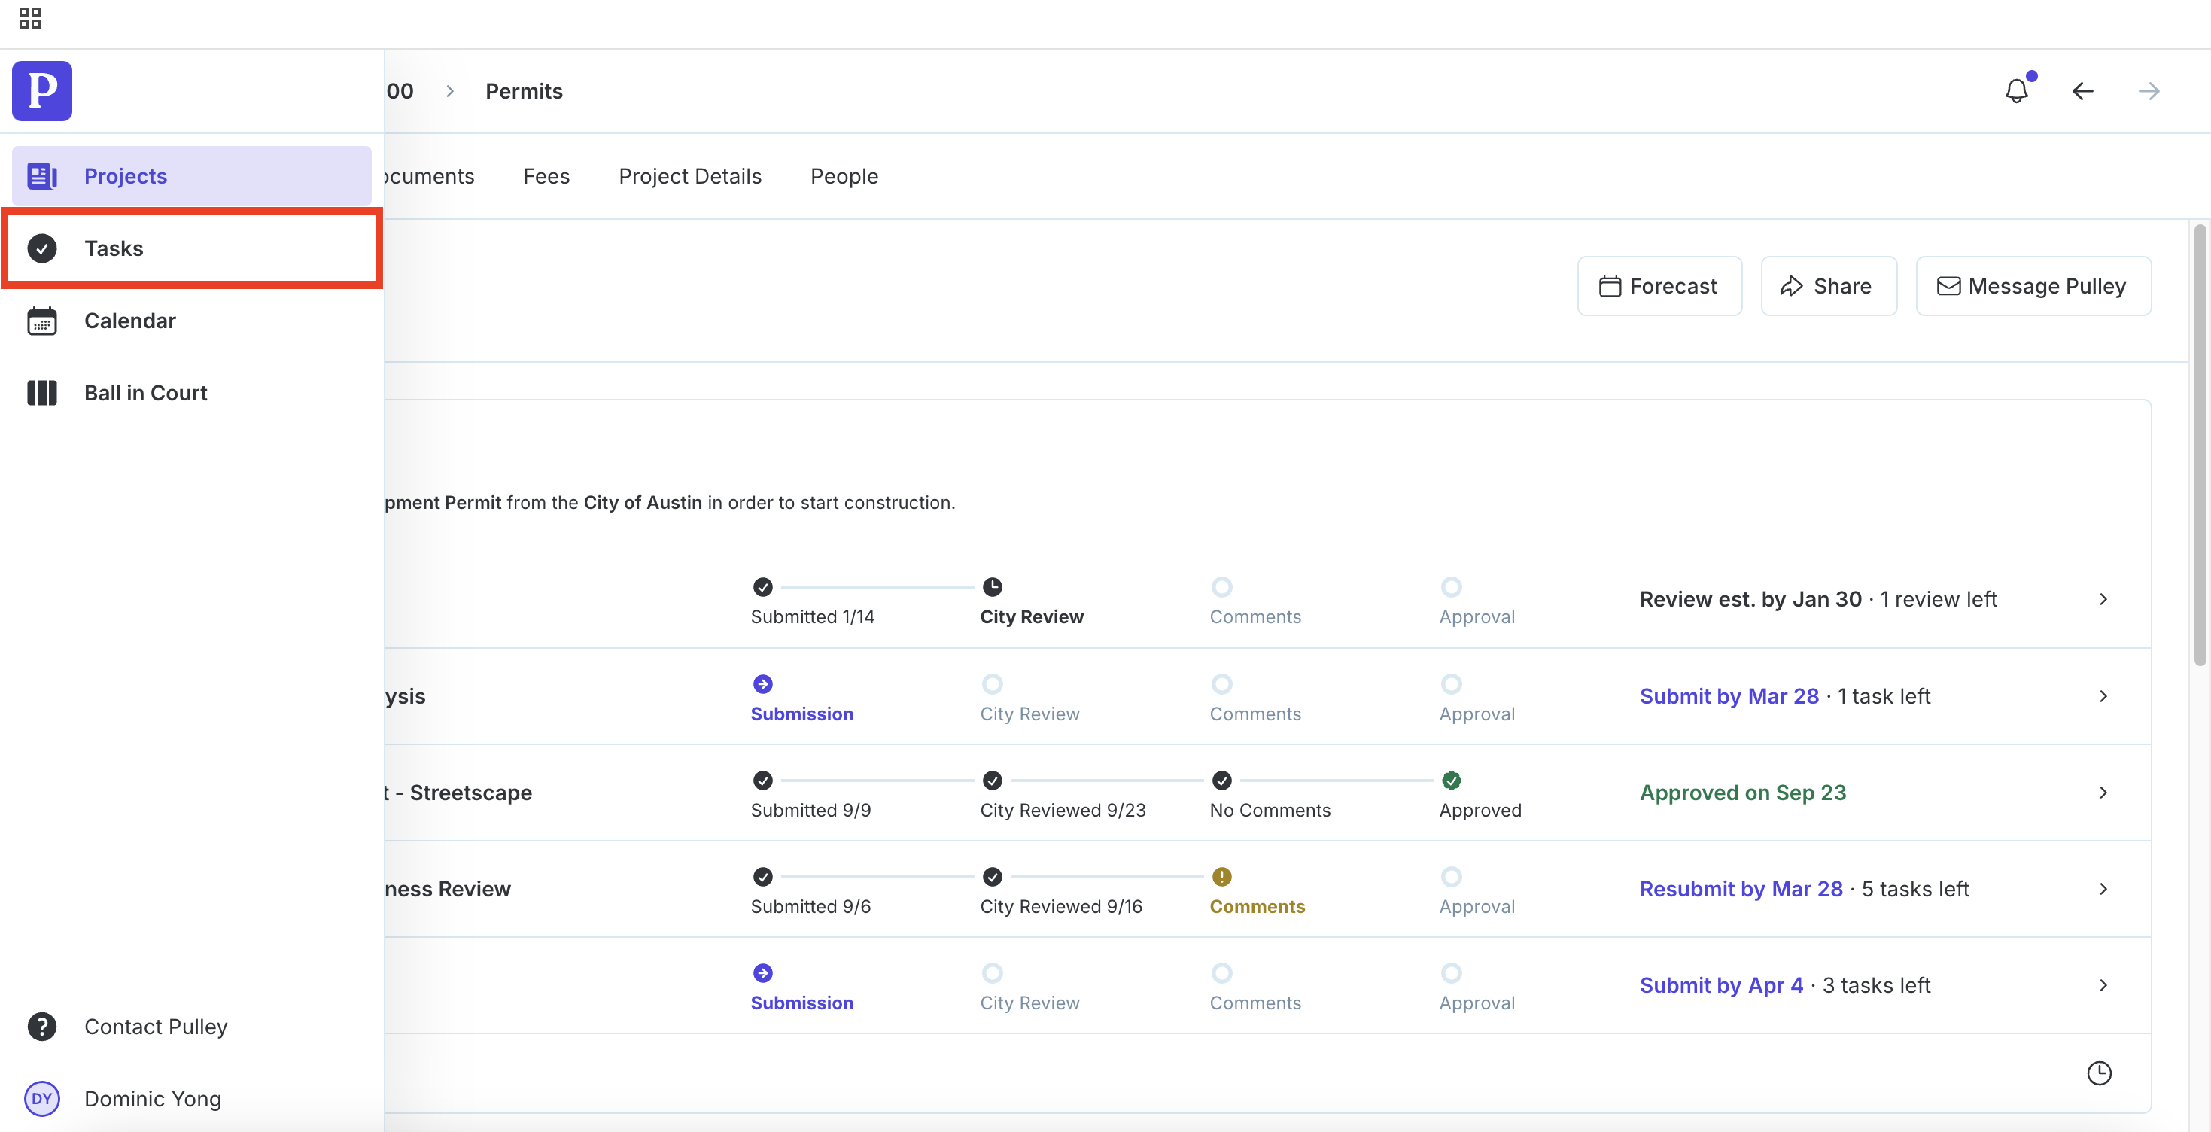
Task: Click the vertical scrollbar on right
Action: pos(2199,445)
